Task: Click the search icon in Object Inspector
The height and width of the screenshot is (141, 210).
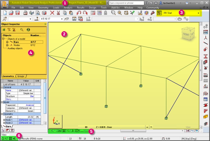Action: [x=22, y=30]
